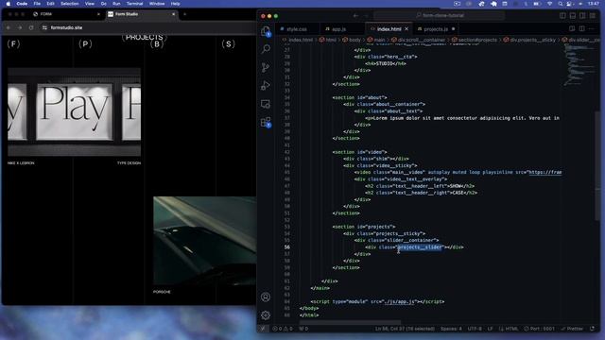Open editor More Actions ellipsis menu
Screen dimensions: 605x340
tap(592, 29)
